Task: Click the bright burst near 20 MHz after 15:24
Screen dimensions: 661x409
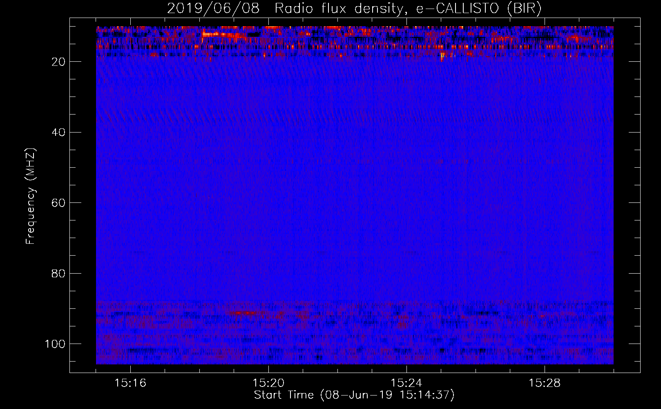Action: coord(442,56)
